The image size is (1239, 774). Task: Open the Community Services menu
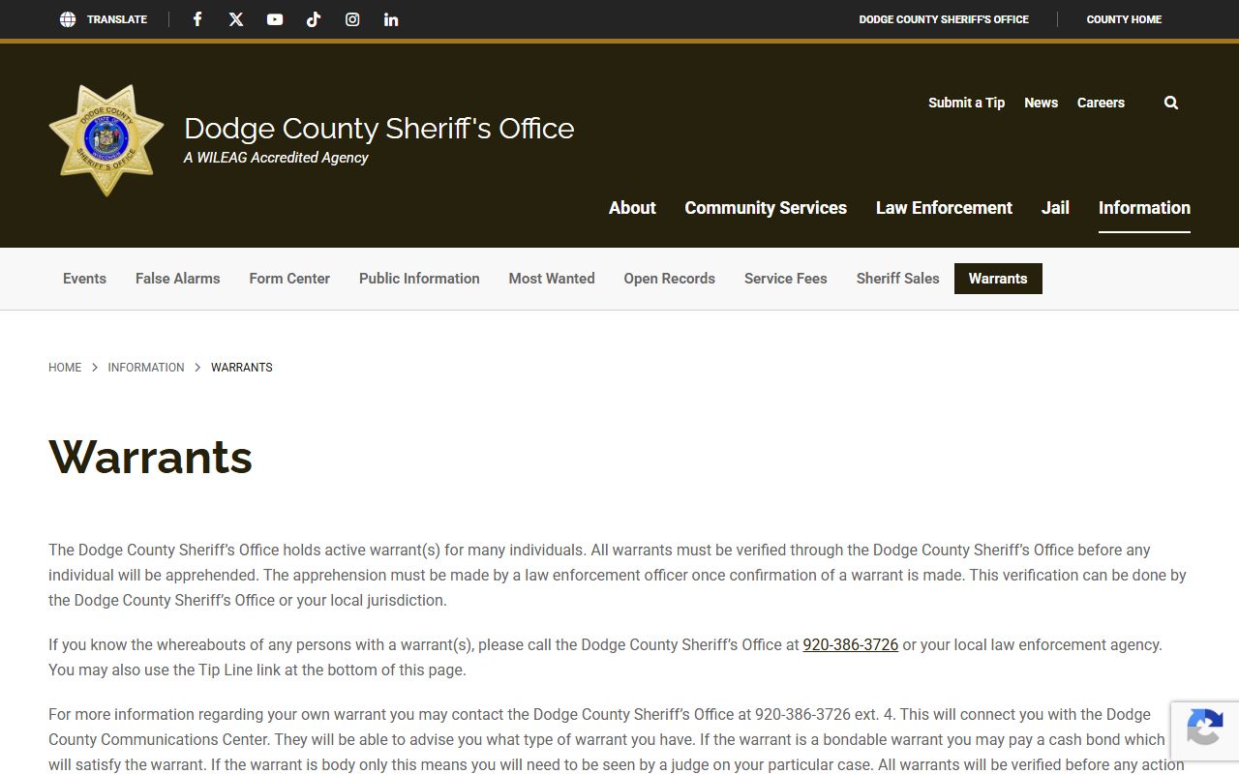pyautogui.click(x=766, y=208)
